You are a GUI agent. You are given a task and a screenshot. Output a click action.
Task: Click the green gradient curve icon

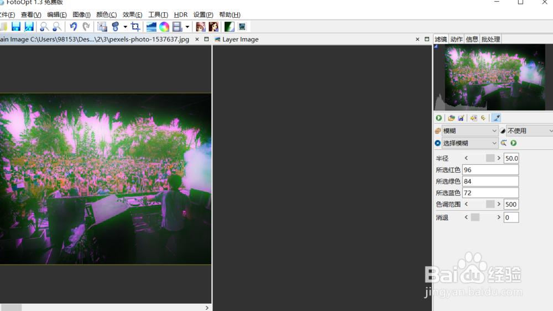[x=229, y=27]
